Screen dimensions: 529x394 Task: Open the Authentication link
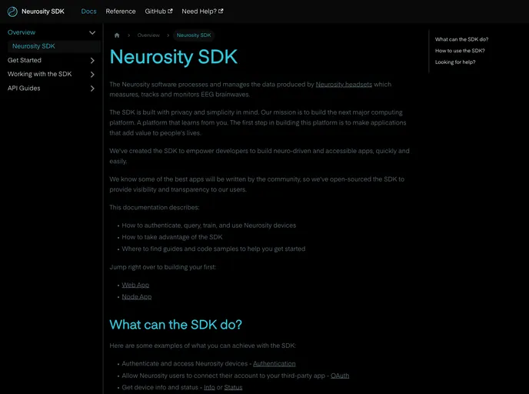coord(274,364)
